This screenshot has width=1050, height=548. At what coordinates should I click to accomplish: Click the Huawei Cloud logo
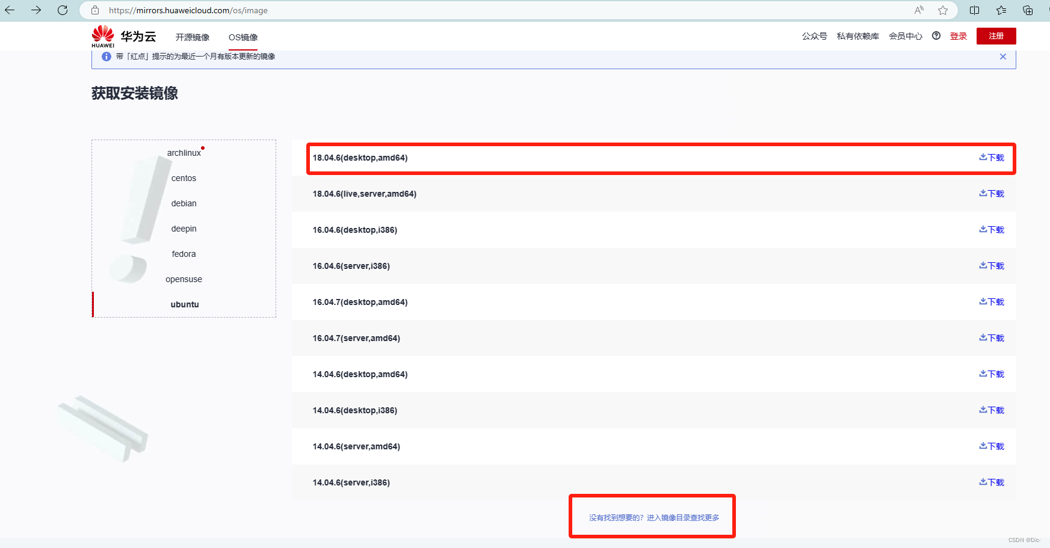pyautogui.click(x=124, y=37)
